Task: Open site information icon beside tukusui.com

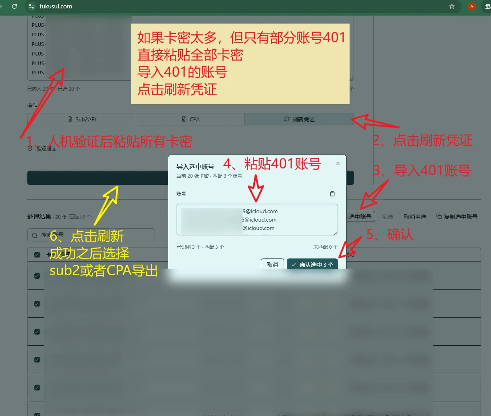Action: (x=32, y=6)
